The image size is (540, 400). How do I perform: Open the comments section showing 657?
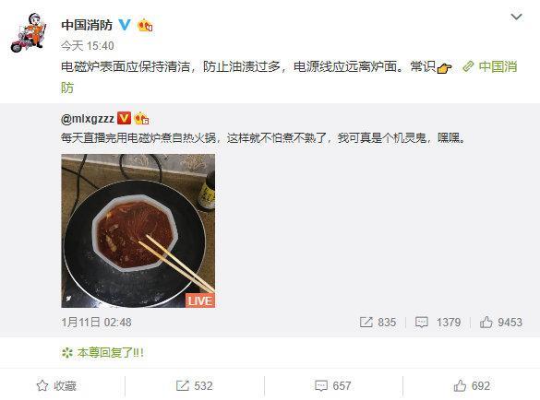tap(332, 386)
